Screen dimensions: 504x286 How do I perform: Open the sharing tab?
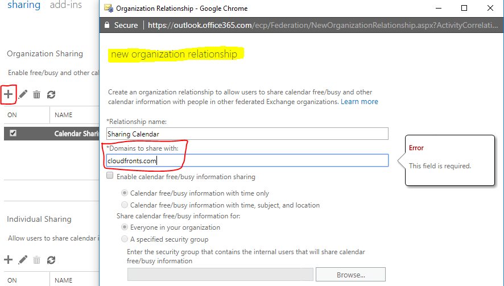click(23, 5)
